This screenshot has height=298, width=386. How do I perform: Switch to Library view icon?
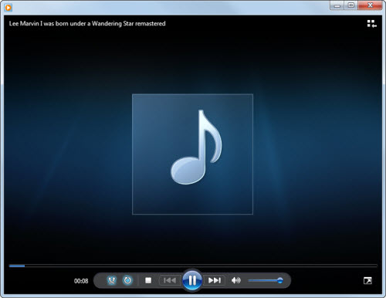click(x=372, y=24)
